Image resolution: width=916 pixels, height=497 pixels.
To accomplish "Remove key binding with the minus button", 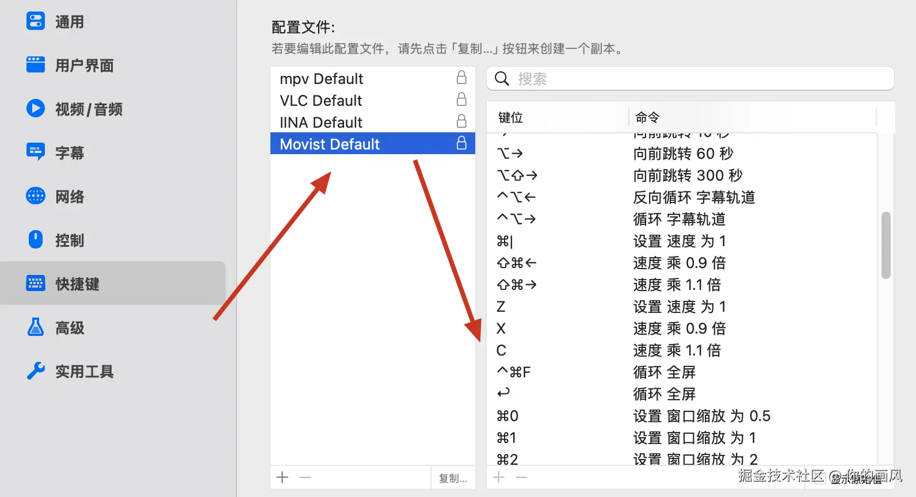I will [x=522, y=477].
